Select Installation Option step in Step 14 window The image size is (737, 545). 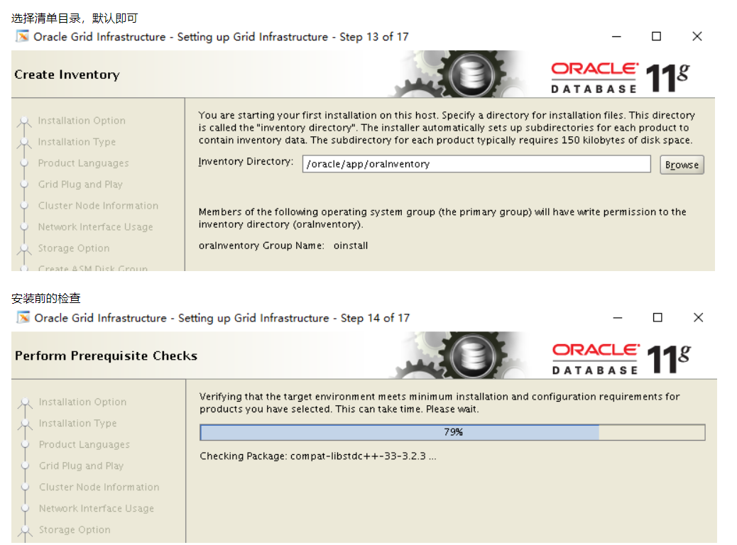[x=83, y=402]
